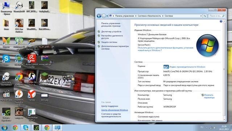Screen dimensions: 232x131
Task: Open Computer shortcut on desktop
Action: (x=6, y=8)
